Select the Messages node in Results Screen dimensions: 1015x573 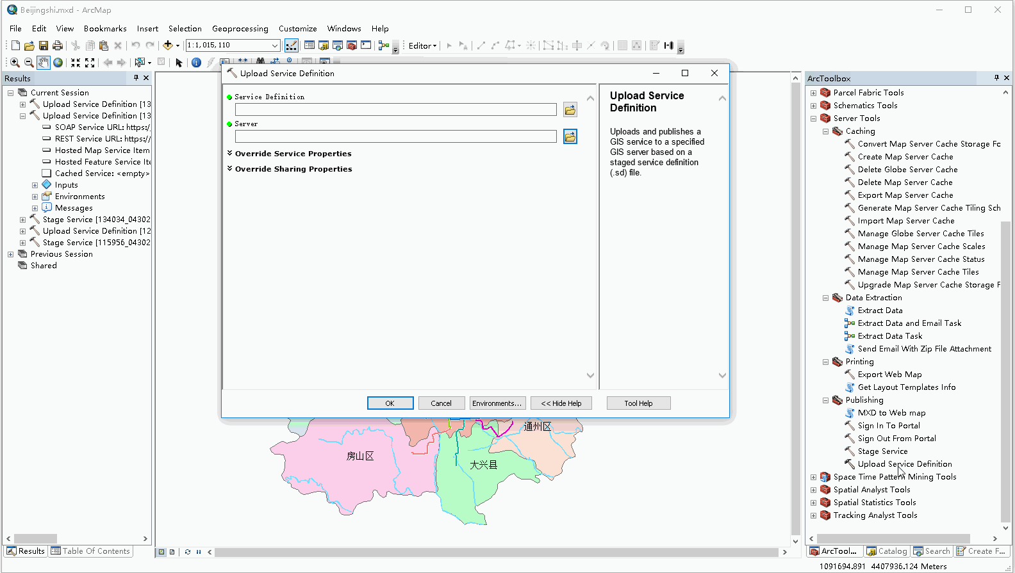click(x=74, y=208)
